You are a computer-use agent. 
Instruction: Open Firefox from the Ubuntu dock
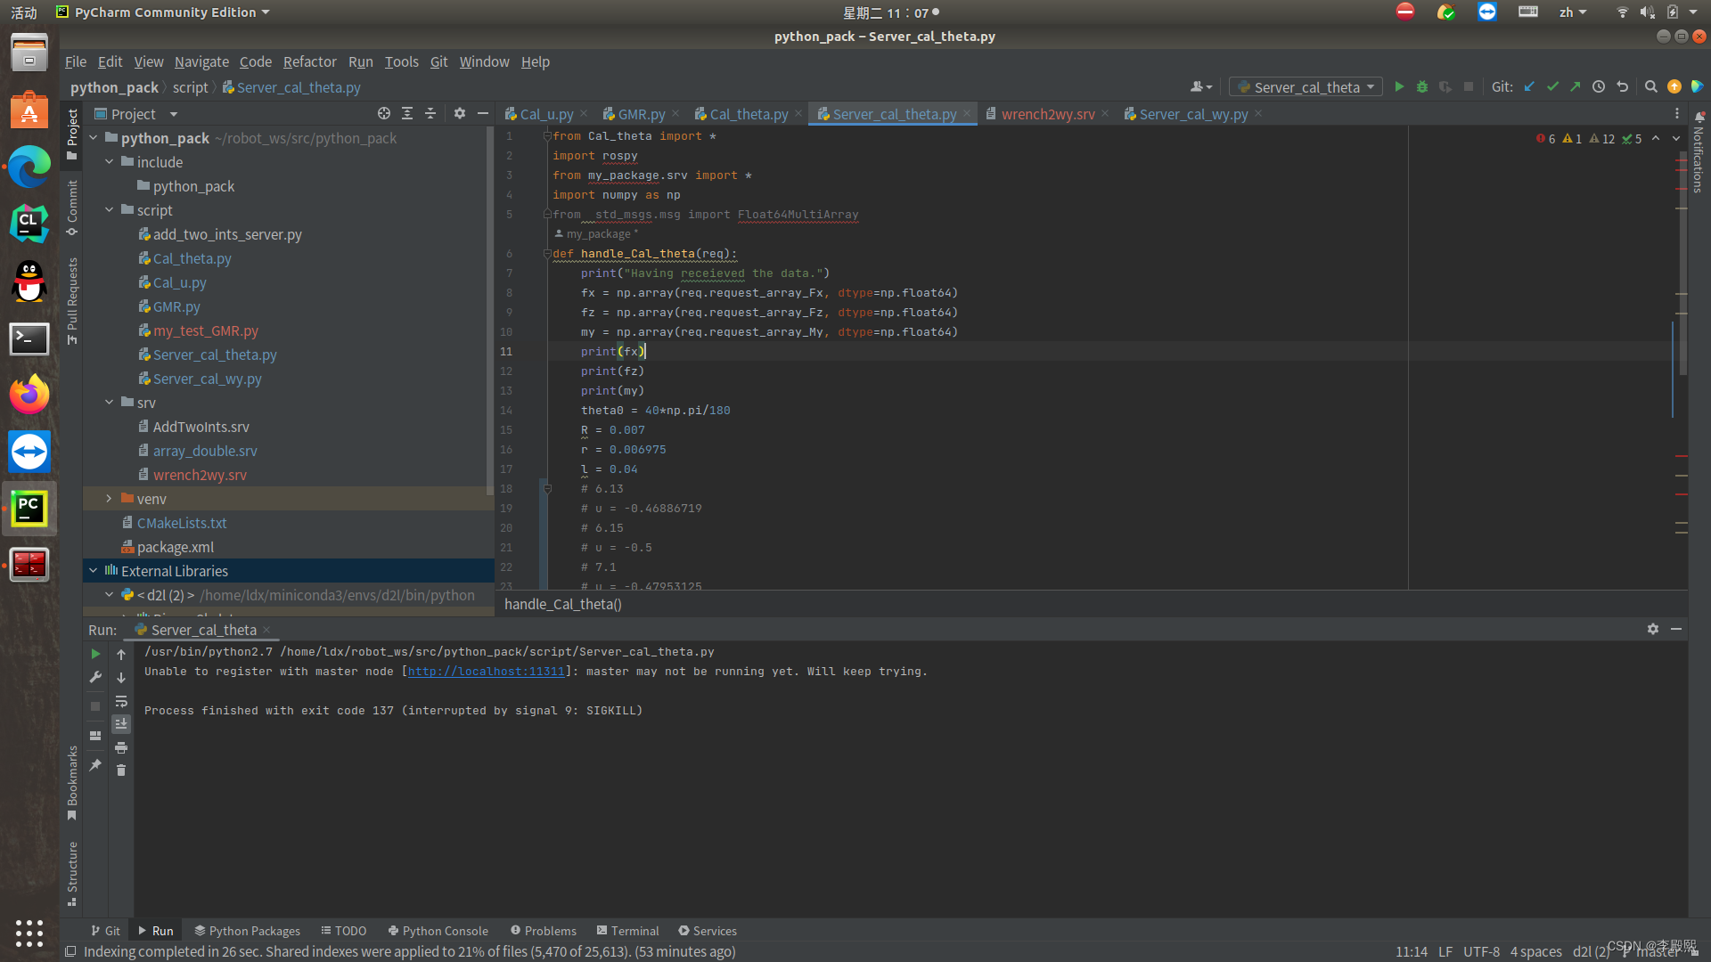click(29, 394)
